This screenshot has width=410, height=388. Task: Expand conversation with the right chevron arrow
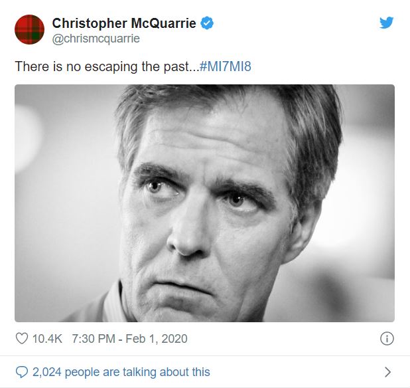[x=388, y=372]
